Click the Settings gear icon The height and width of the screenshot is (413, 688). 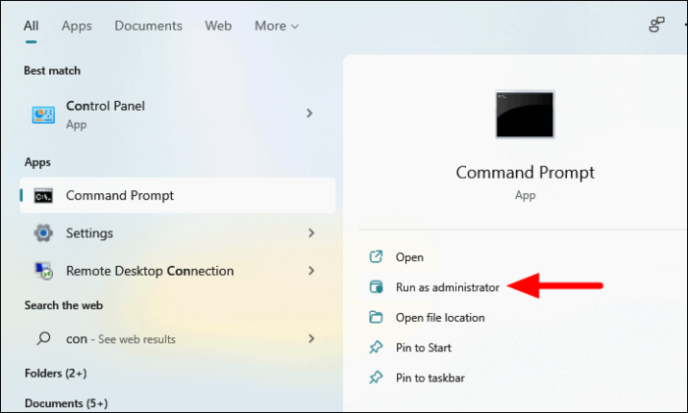43,233
